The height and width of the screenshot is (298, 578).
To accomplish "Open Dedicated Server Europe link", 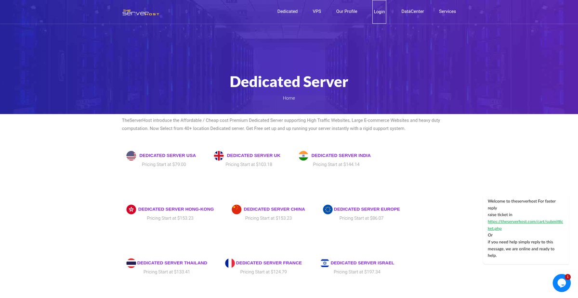I will [367, 210].
